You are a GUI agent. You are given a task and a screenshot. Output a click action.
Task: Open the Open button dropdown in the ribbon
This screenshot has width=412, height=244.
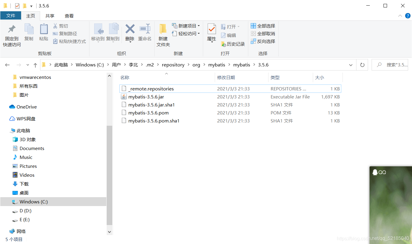click(x=239, y=27)
